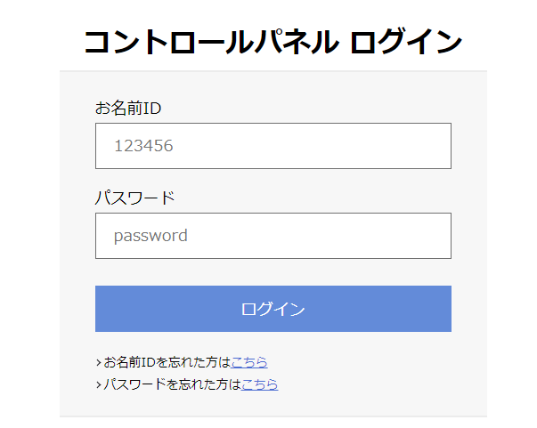Click the password placeholder text
The image size is (537, 428).
pos(151,236)
